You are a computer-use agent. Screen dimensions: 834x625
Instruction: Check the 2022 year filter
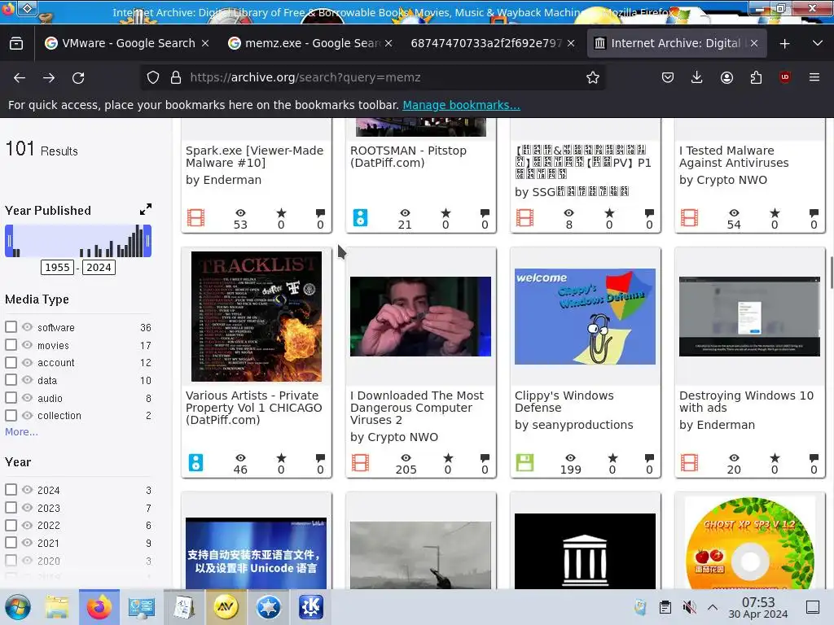(11, 525)
